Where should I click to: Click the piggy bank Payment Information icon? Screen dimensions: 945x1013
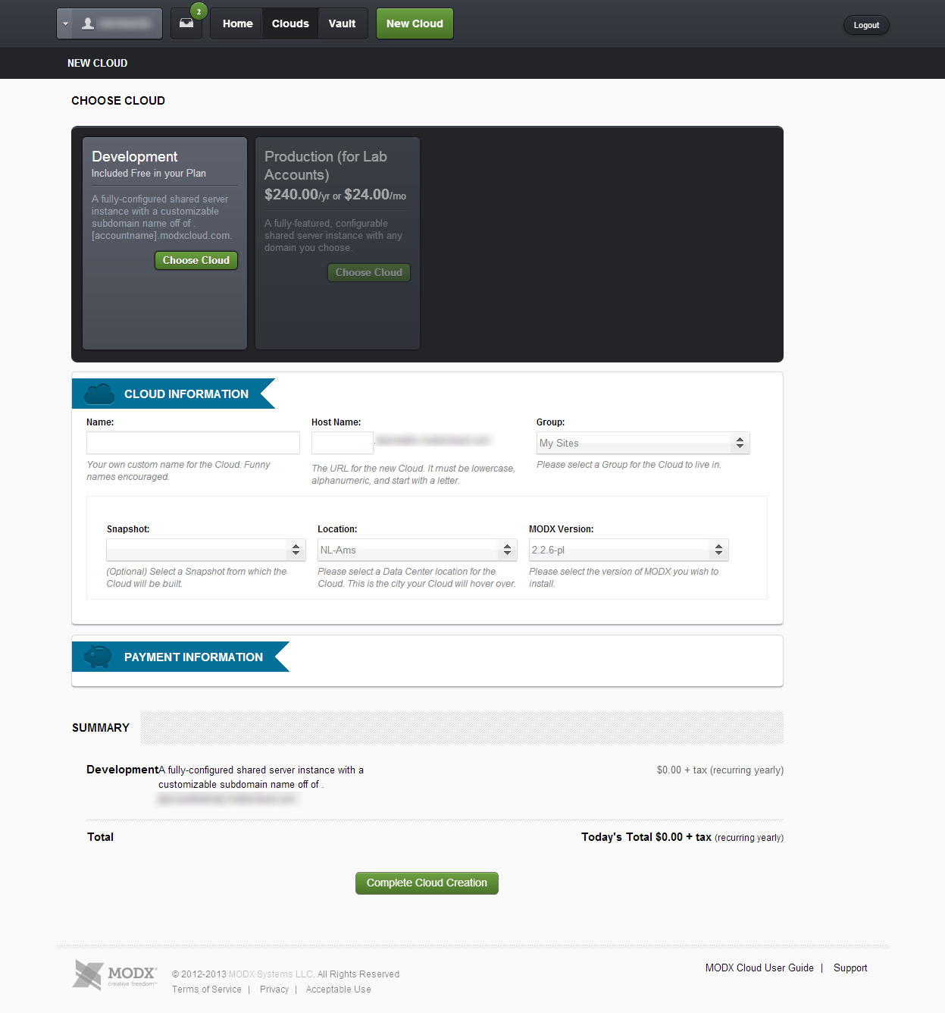pos(97,657)
